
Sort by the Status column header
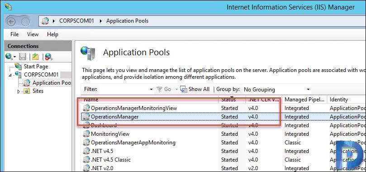tap(232, 100)
